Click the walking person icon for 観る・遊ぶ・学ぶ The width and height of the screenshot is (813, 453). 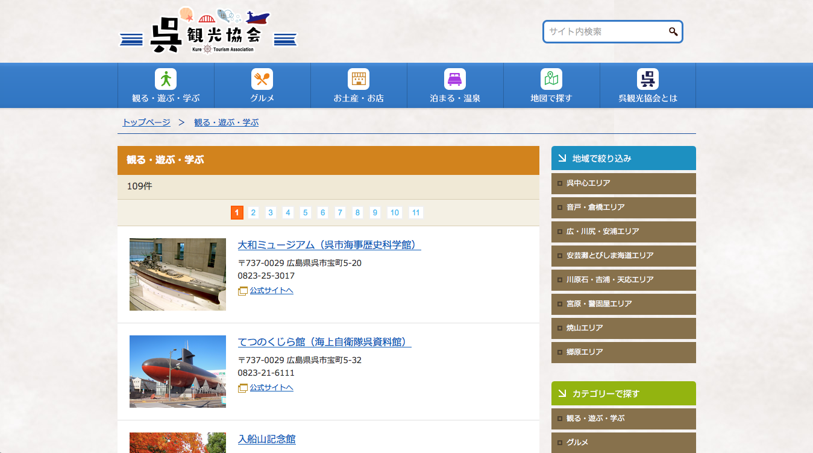point(166,79)
